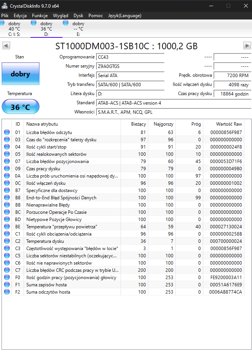
Task: Click status orb for attribute C5 row
Action: click(x=7, y=256)
